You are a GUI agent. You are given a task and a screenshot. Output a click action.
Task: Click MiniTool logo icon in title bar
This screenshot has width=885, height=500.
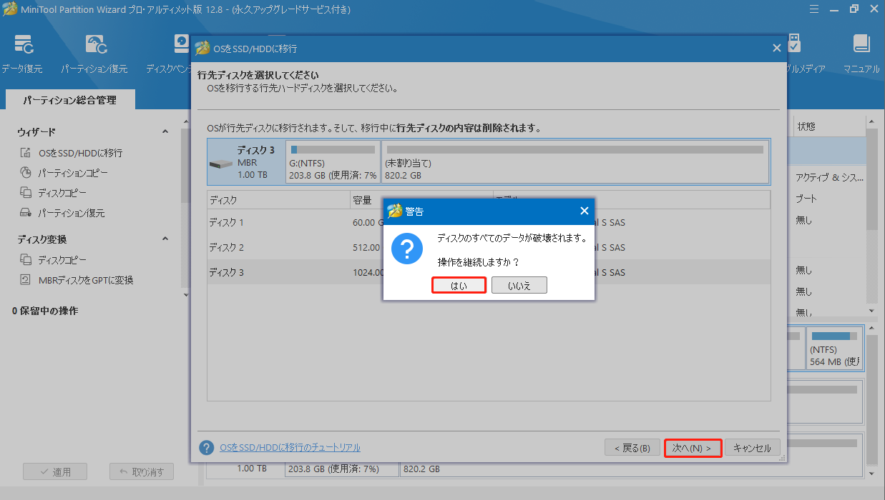pos(10,9)
